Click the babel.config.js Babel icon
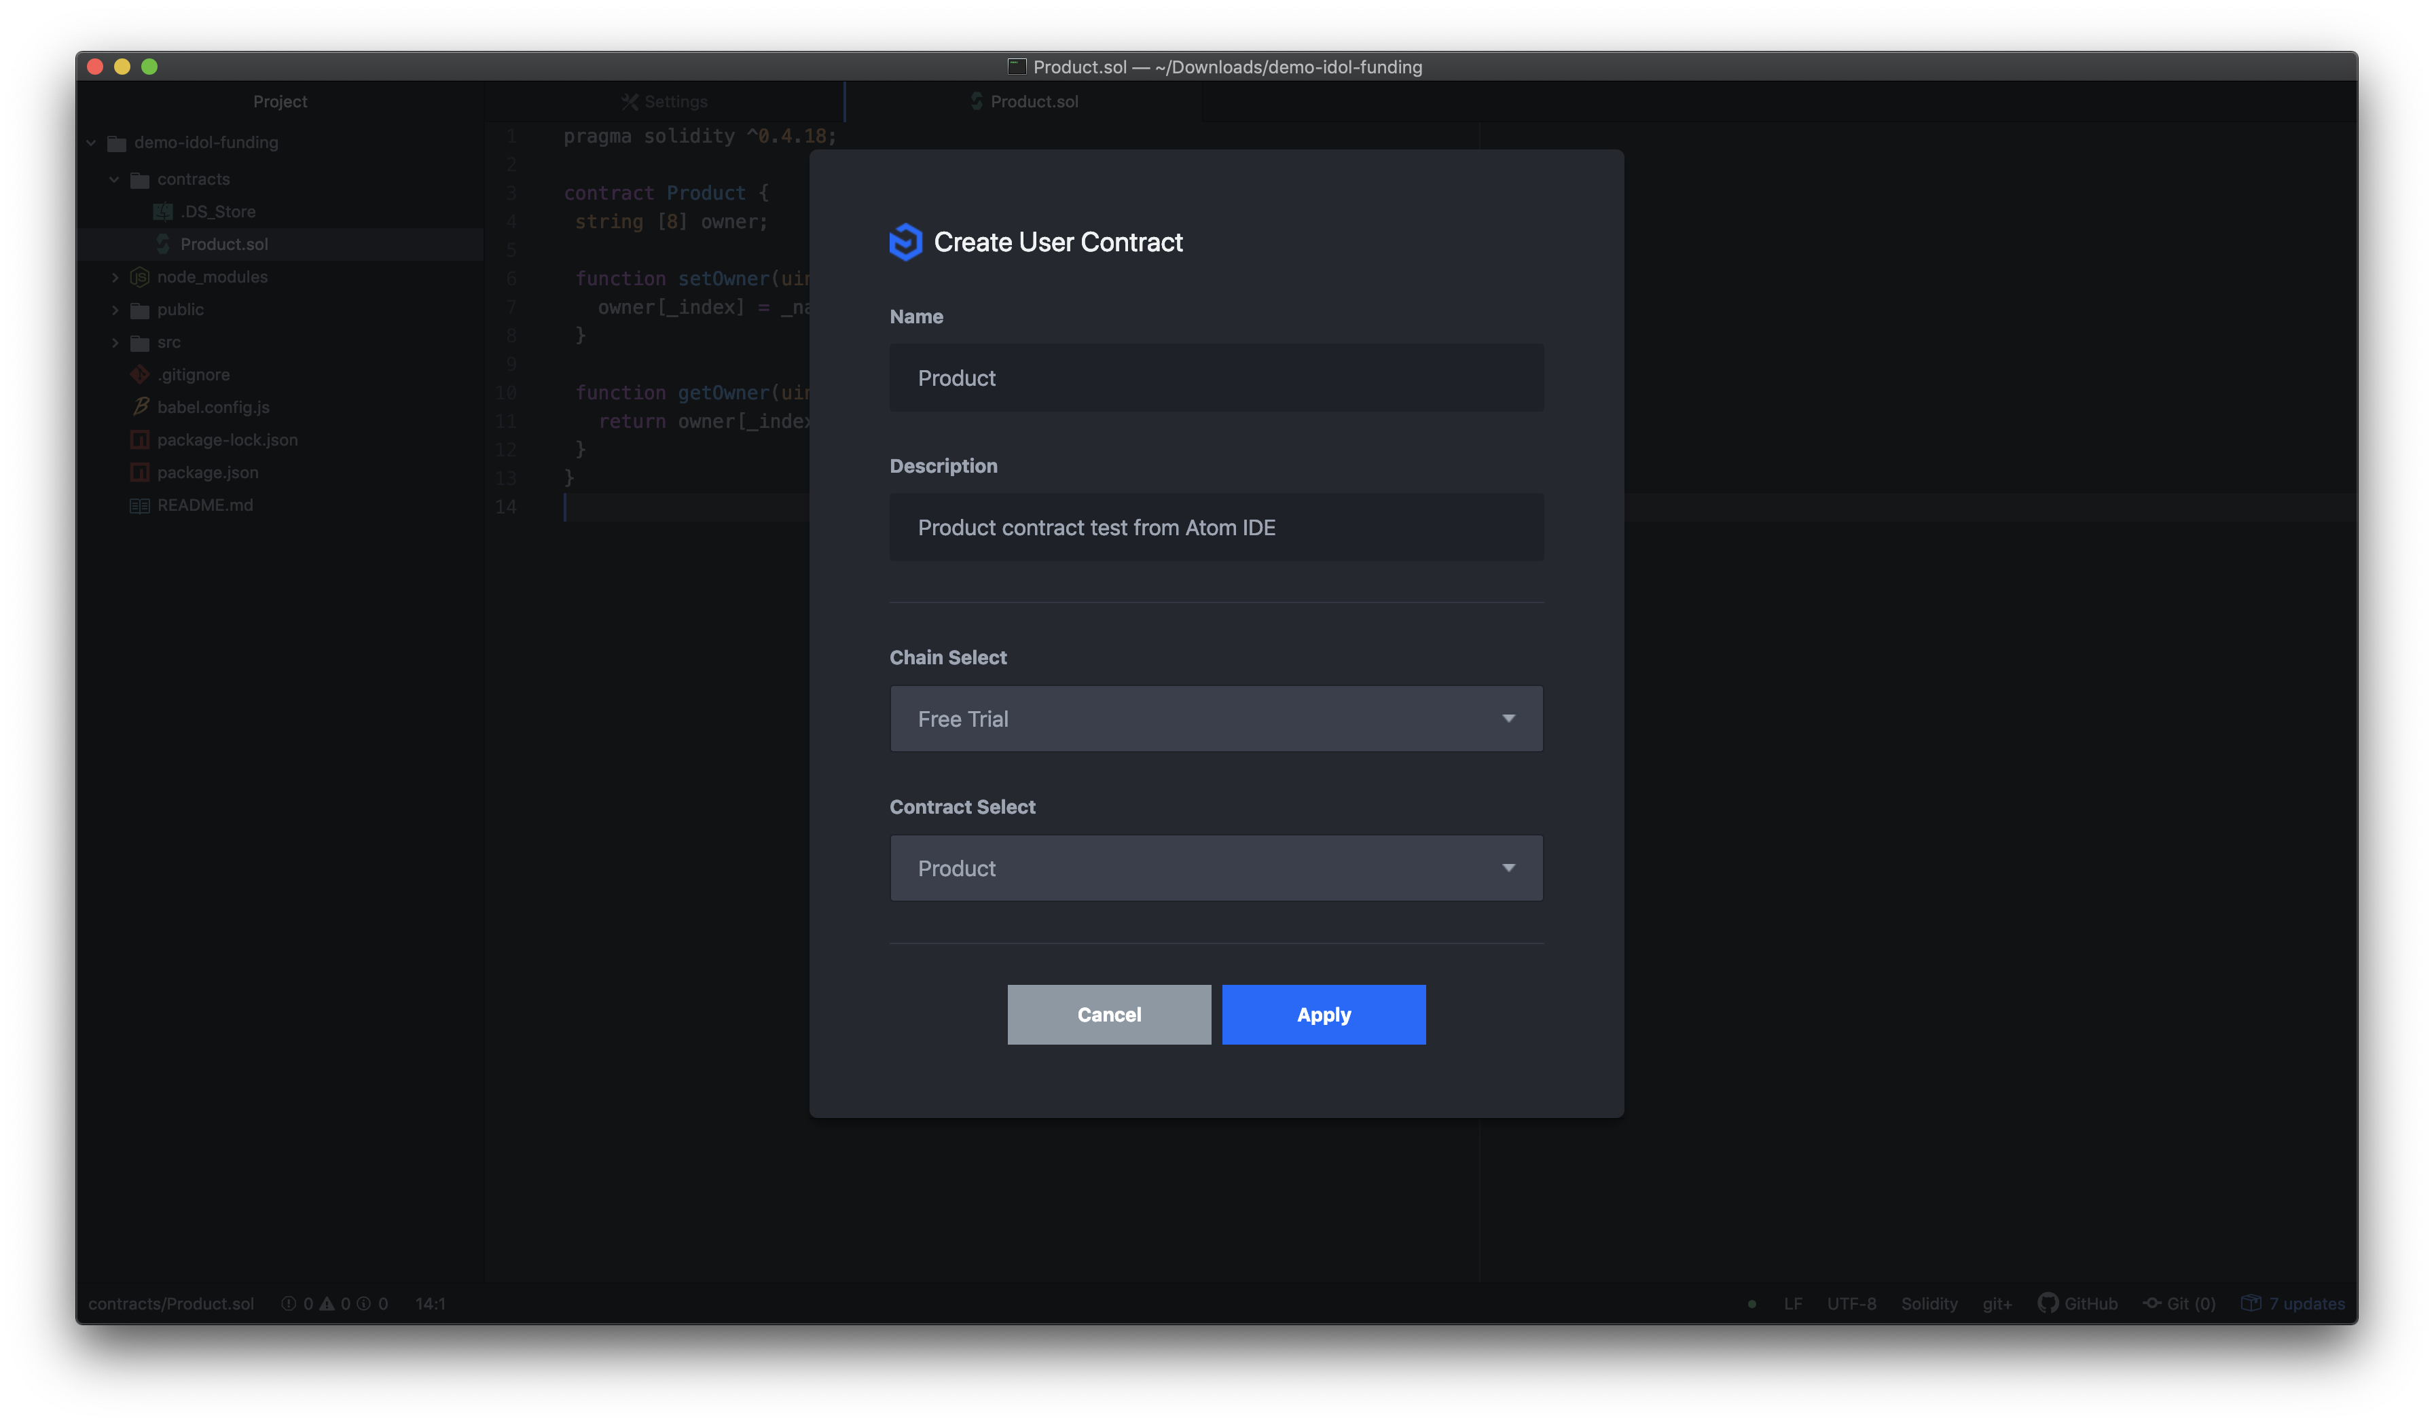 pos(141,407)
